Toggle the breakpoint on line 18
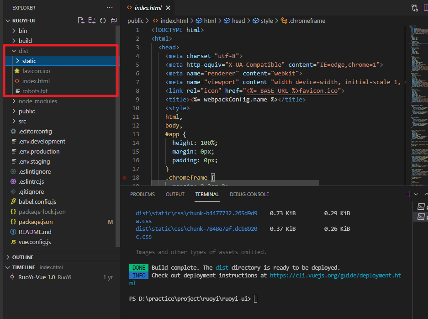The height and width of the screenshot is (319, 428). pyautogui.click(x=124, y=178)
